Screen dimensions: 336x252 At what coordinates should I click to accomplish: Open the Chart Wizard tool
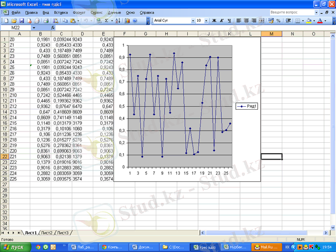tap(127, 20)
